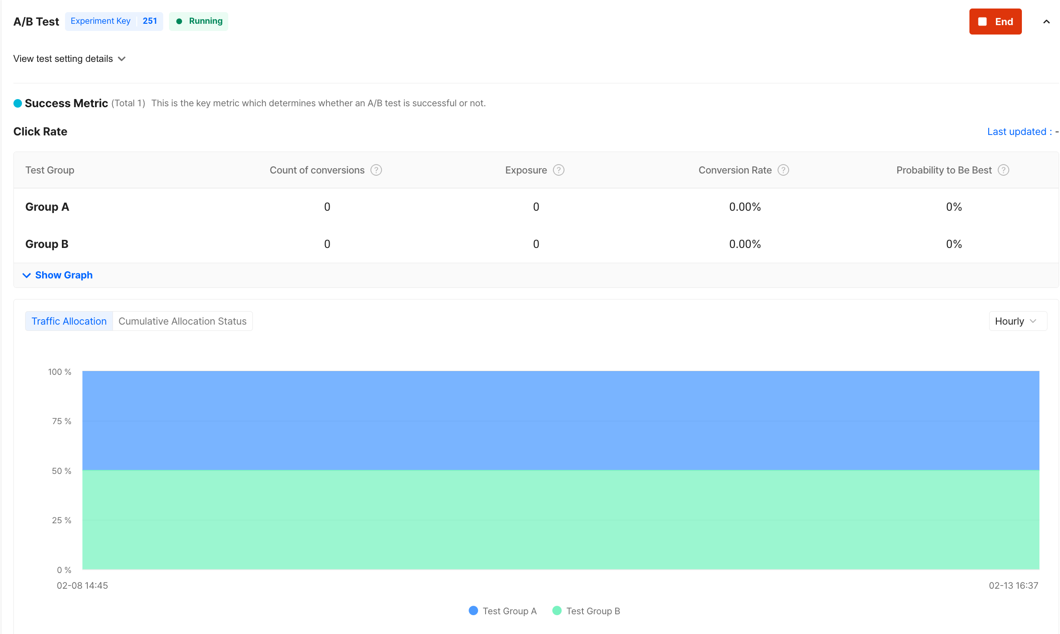Click the 02-08 14:45 axis label
This screenshot has width=1060, height=634.
(83, 585)
